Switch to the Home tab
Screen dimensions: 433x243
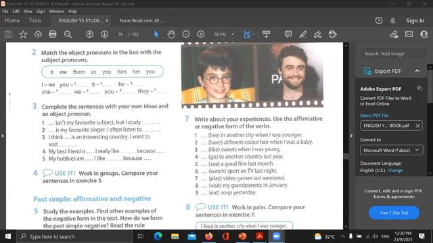[x=12, y=21]
